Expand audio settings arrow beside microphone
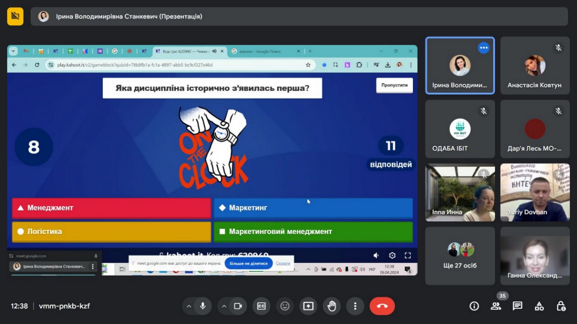 pos(189,306)
